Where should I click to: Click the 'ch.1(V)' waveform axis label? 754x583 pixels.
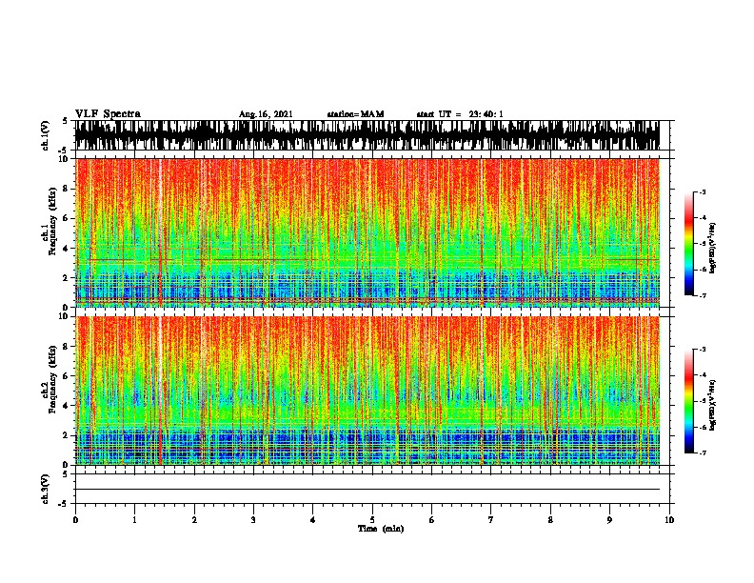point(45,135)
